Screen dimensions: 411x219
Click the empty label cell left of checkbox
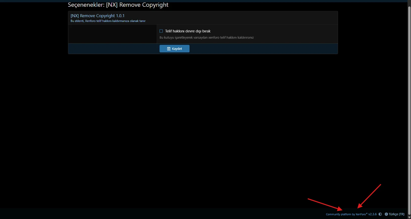(x=112, y=34)
